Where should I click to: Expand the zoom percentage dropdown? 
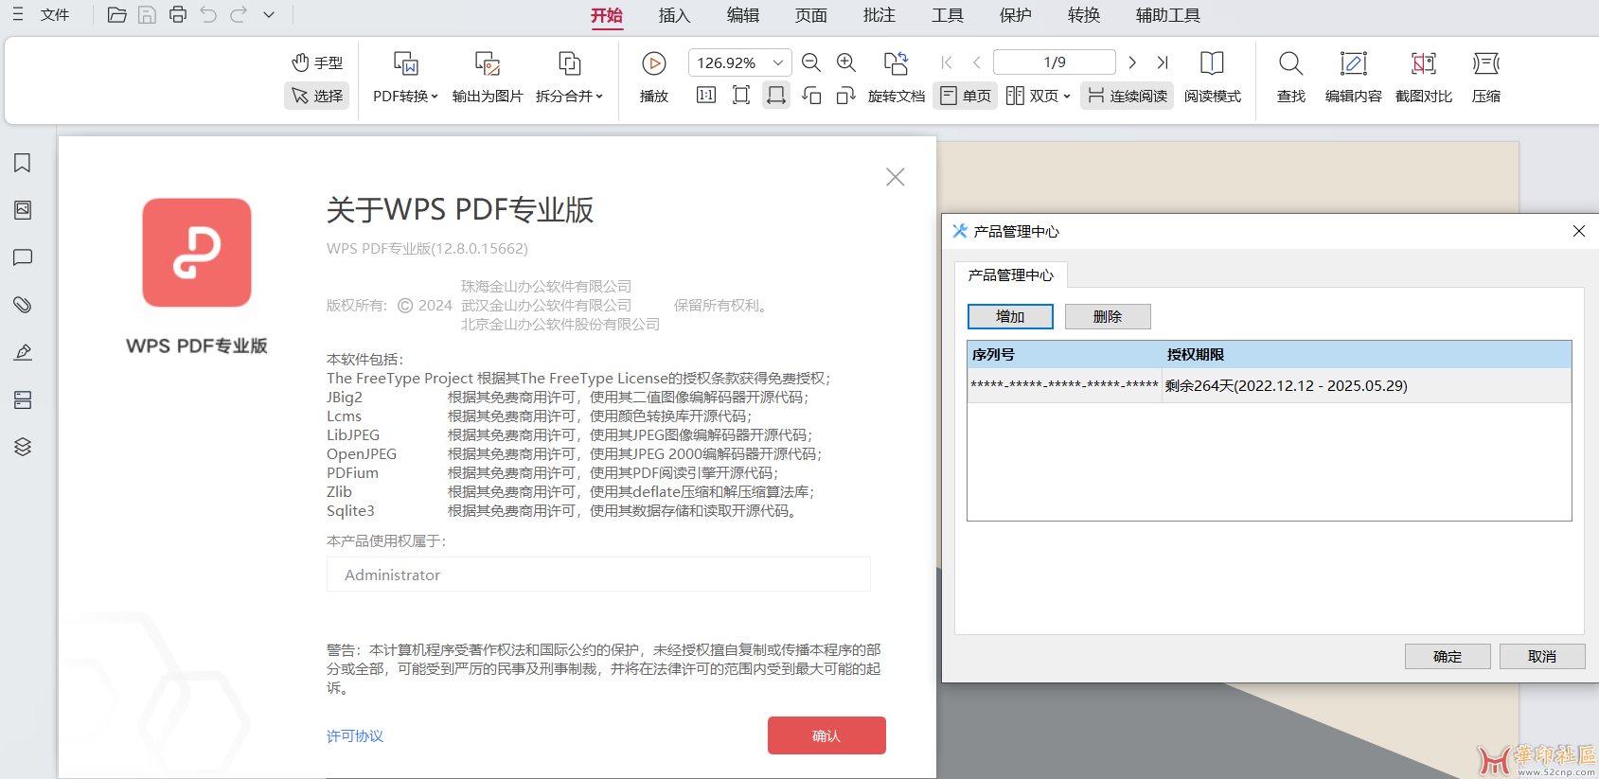point(777,63)
